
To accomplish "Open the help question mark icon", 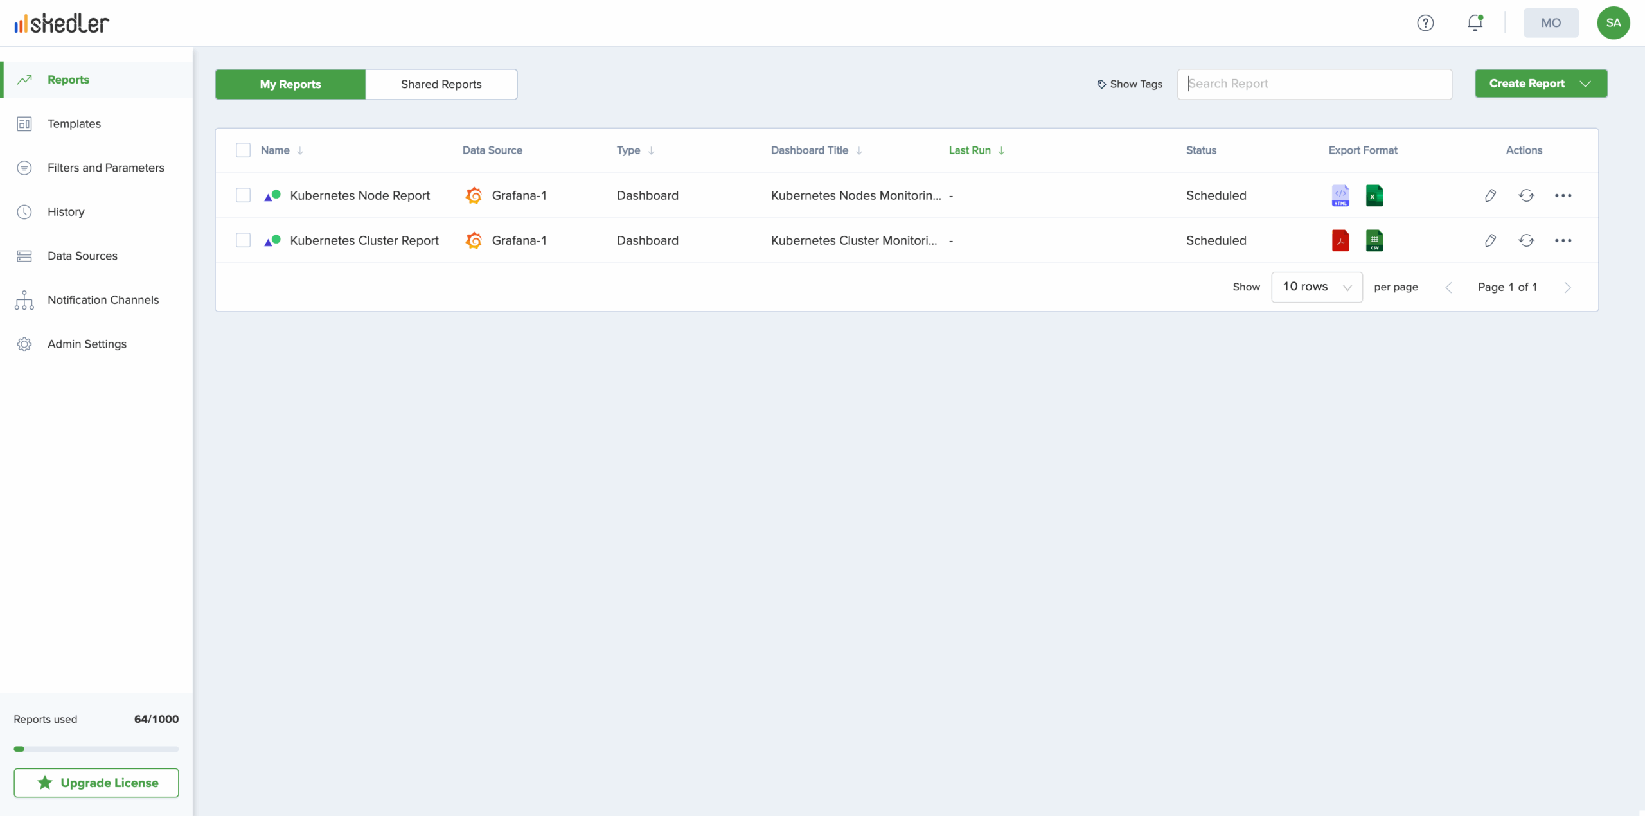I will pos(1425,23).
